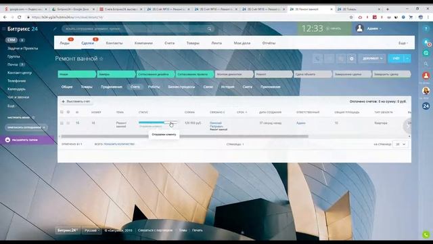Go back with the browser back arrow
Image resolution: width=433 pixels, height=244 pixels.
click(x=5, y=17)
